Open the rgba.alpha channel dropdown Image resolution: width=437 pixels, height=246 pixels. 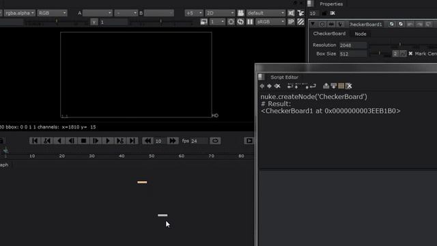pos(19,13)
